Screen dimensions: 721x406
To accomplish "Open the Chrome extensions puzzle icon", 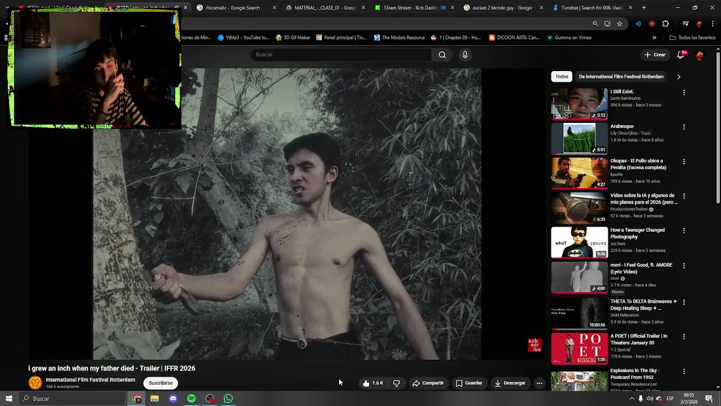I will (x=665, y=24).
